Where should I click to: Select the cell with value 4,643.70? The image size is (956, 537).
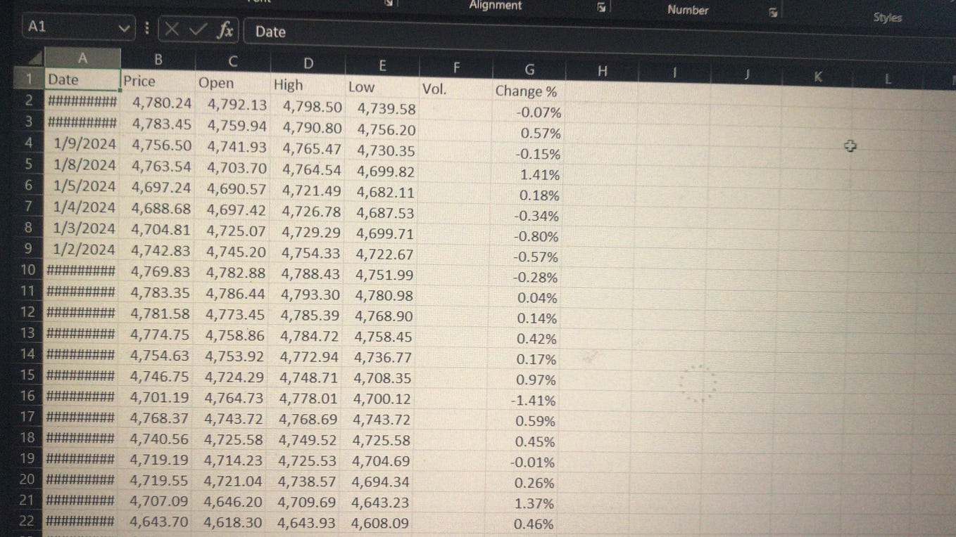[158, 523]
